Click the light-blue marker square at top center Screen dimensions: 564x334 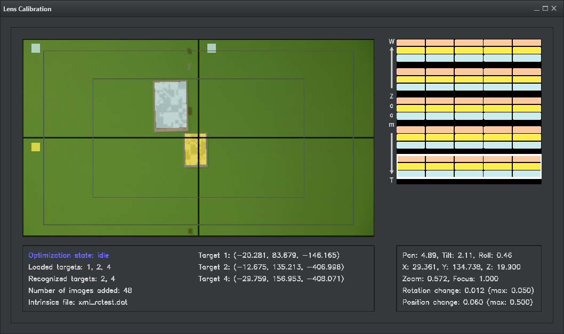(212, 48)
